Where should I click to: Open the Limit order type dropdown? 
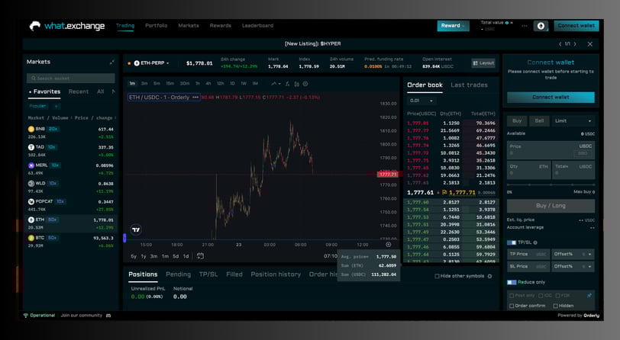573,121
